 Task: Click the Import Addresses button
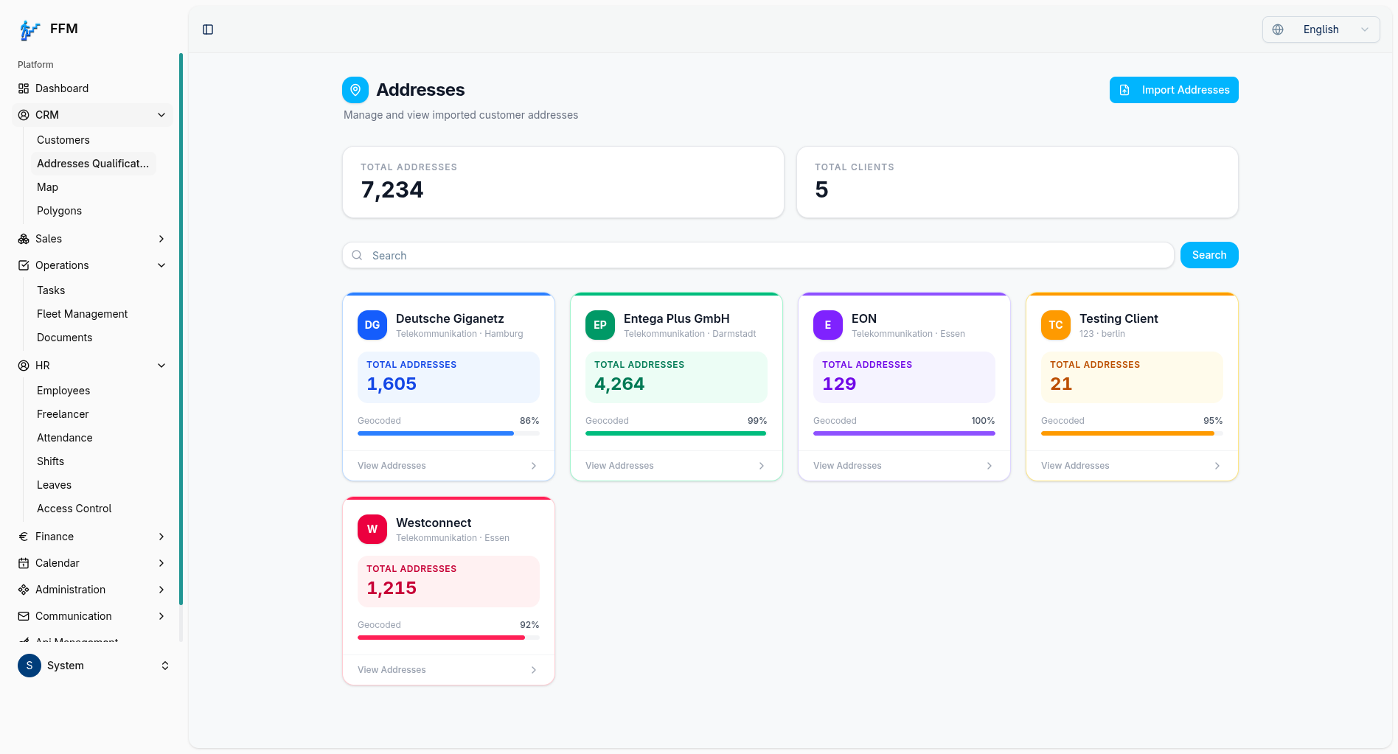pyautogui.click(x=1174, y=90)
